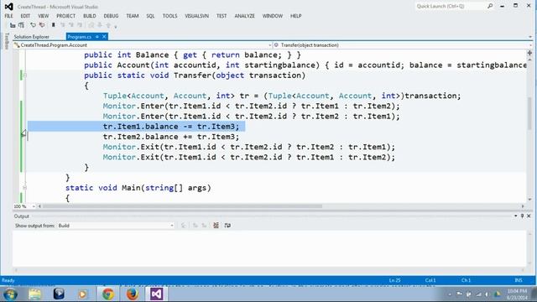
Task: Close the Output panel
Action: [x=529, y=216]
